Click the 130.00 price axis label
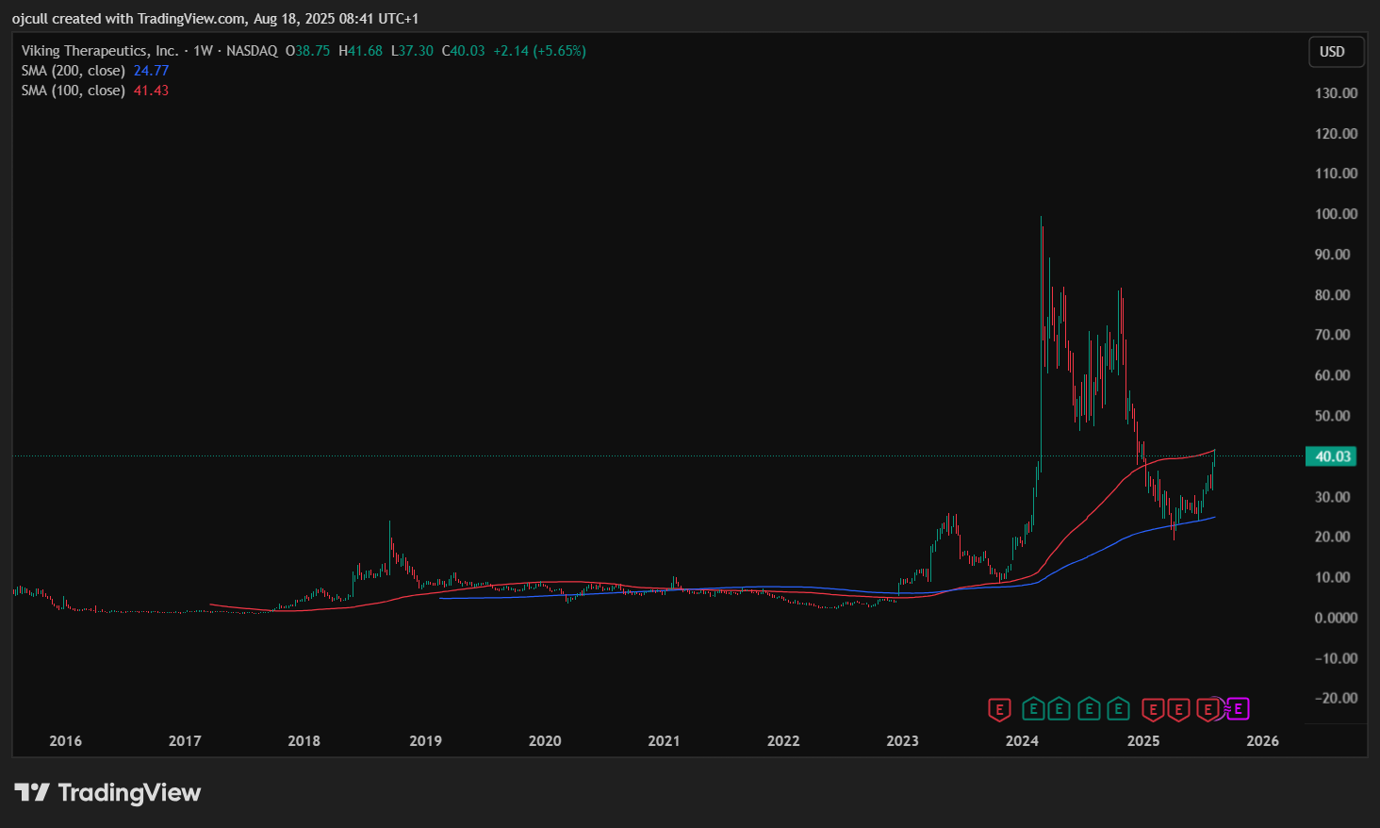Viewport: 1380px width, 828px height. pyautogui.click(x=1336, y=93)
